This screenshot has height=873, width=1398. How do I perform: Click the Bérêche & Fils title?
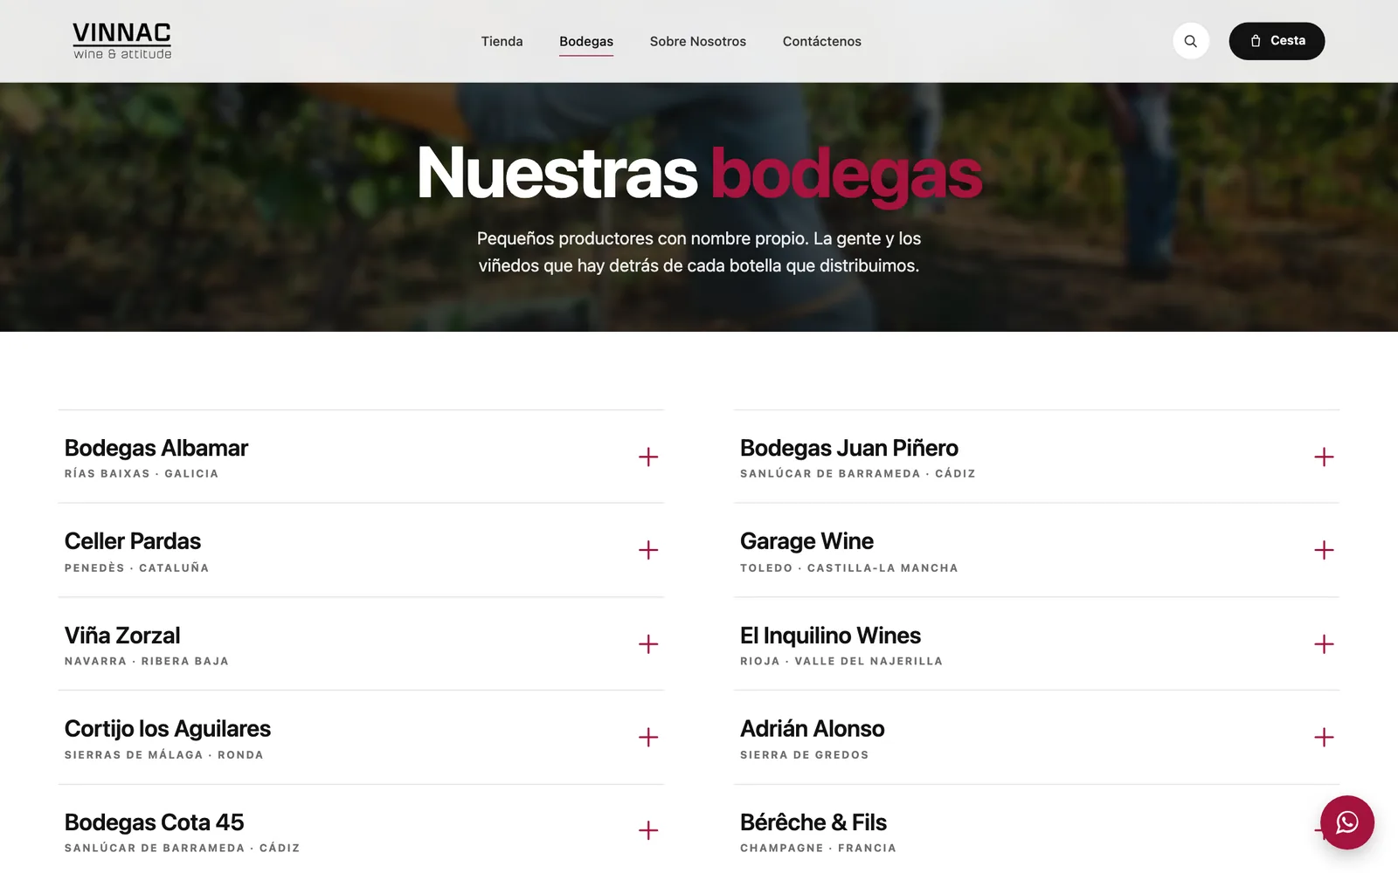813,822
